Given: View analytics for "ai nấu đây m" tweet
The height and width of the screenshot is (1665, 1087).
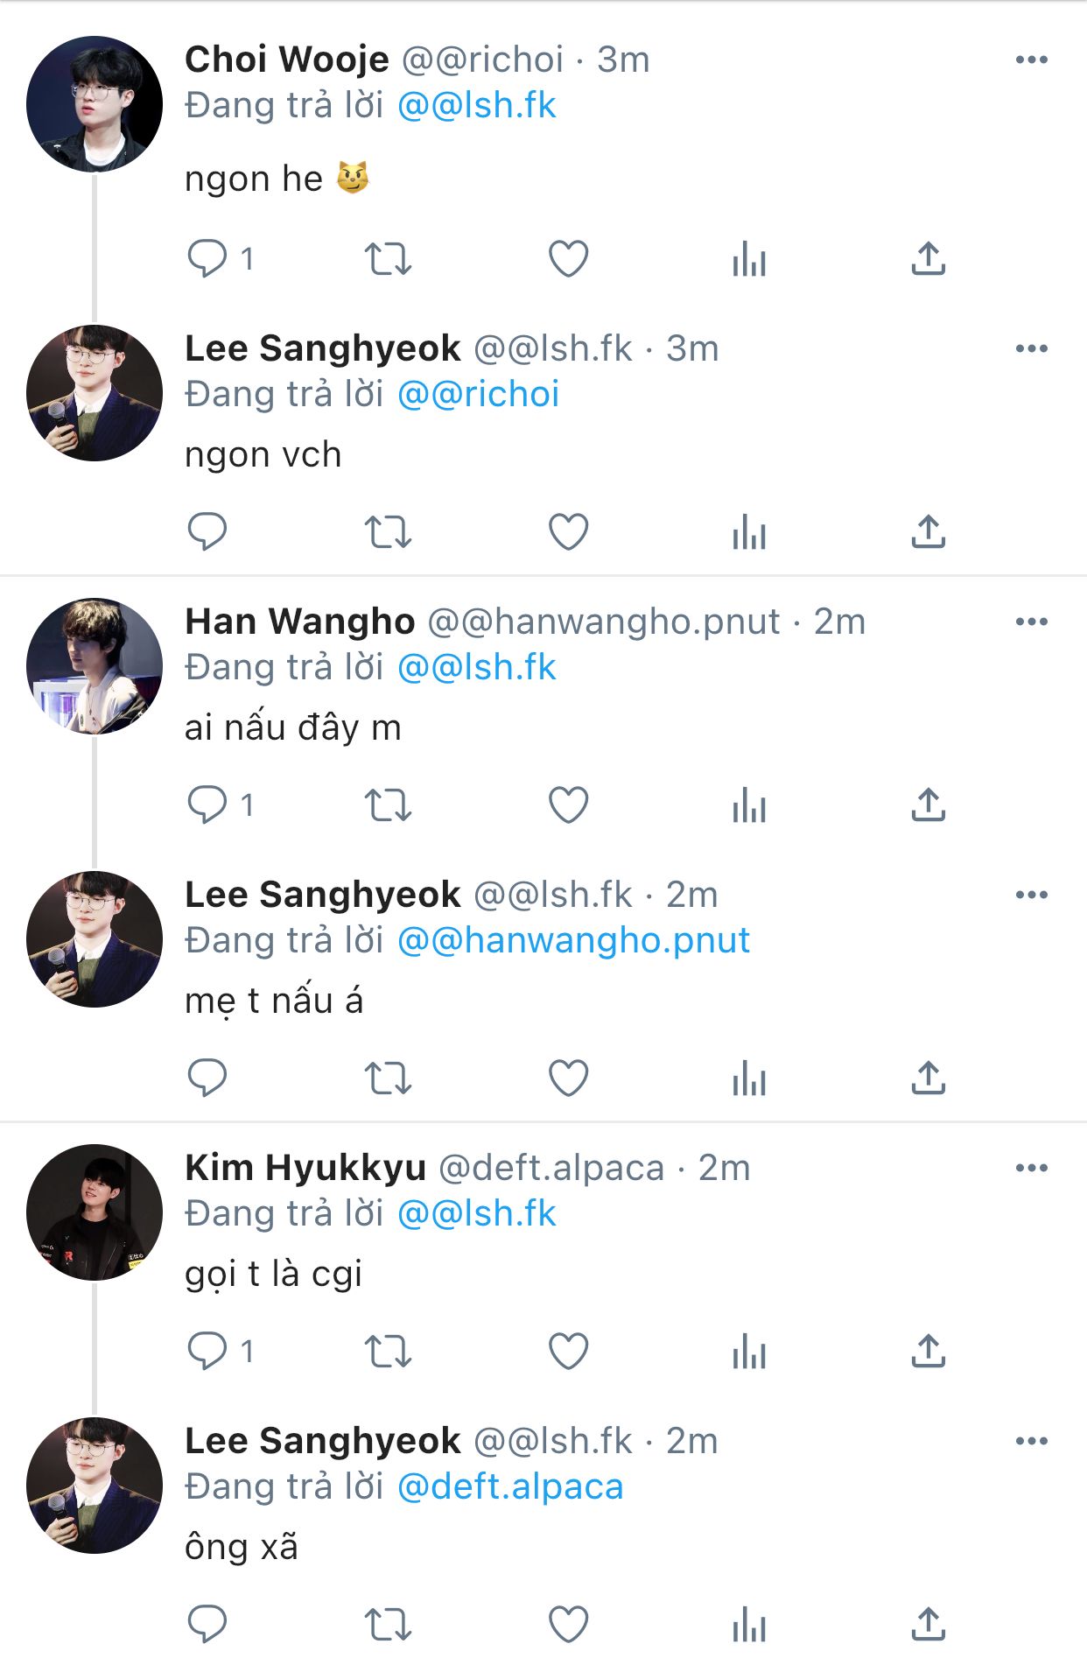Looking at the screenshot, I should (749, 805).
